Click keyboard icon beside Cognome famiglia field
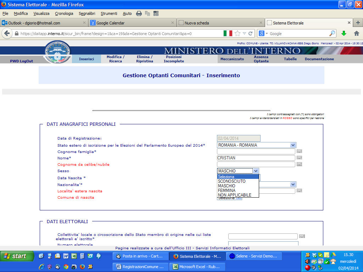363x272 pixels. tap(299, 152)
